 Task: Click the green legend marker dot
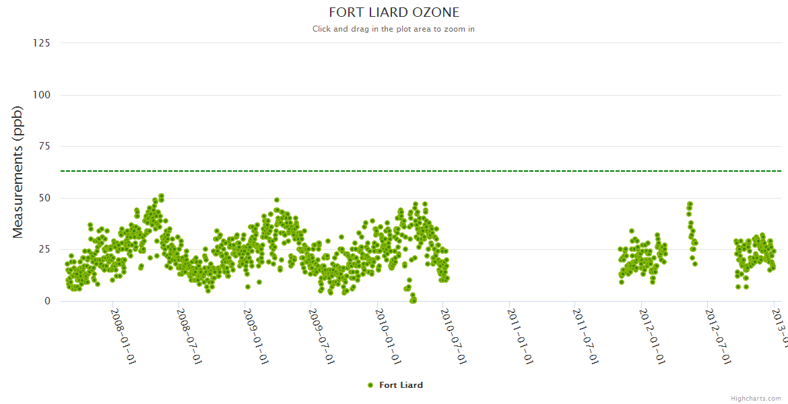point(370,385)
